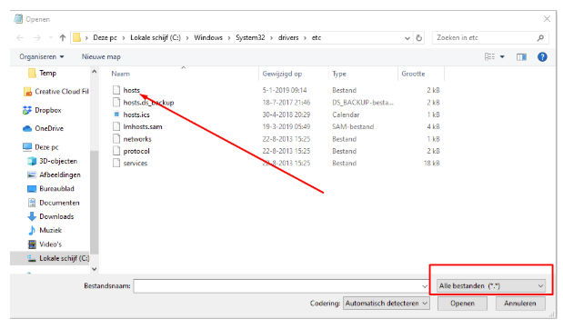563x329 pixels.
Task: Click sidebar scrollbar up arrow
Action: click(94, 72)
